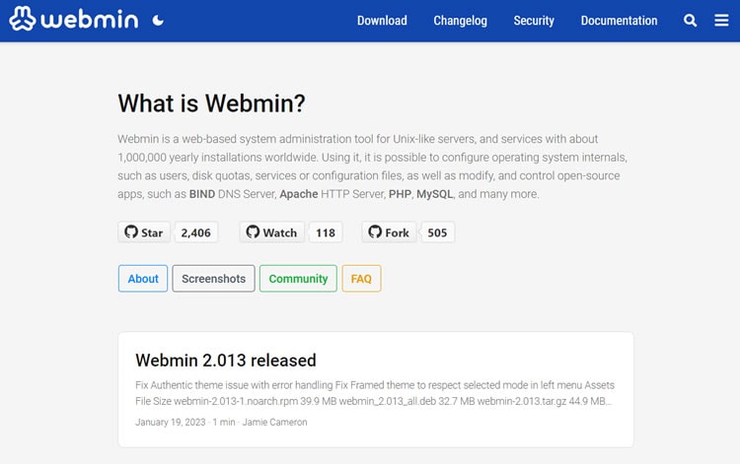Open the Download page
This screenshot has width=740, height=464.
tap(382, 21)
